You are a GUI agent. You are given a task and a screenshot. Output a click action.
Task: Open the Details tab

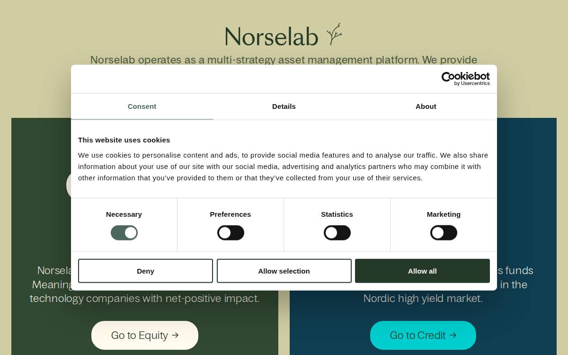[x=284, y=106]
